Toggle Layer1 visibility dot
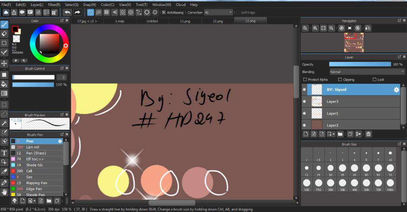Screen dimensions: 407x212 (304, 113)
